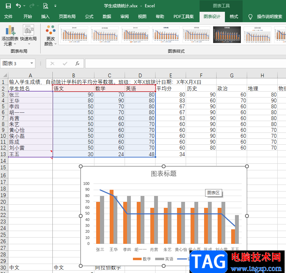Screen dimensions: 286x273
Task: Click the right-middle chart resize handle
Action: click(247, 216)
